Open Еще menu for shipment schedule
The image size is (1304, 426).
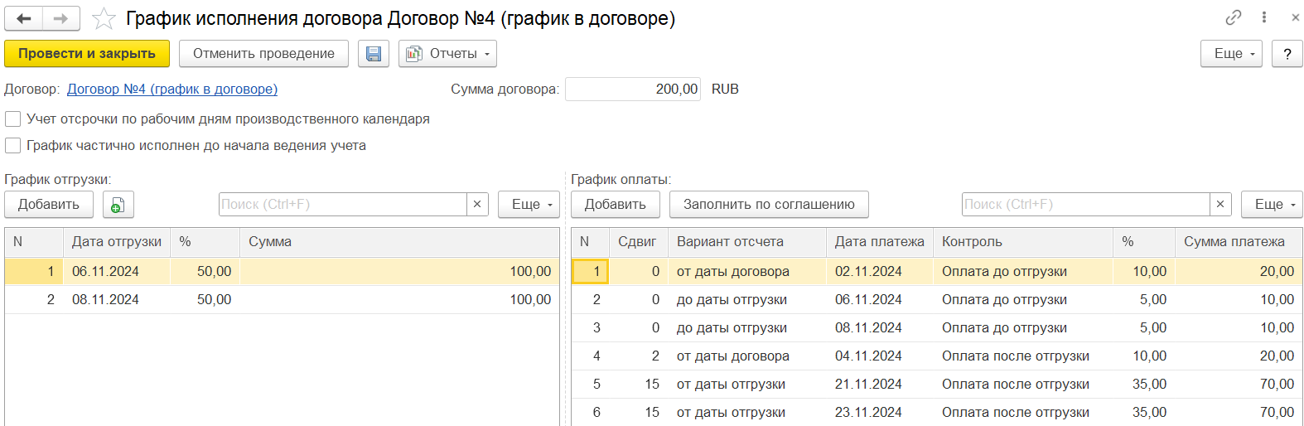(529, 205)
